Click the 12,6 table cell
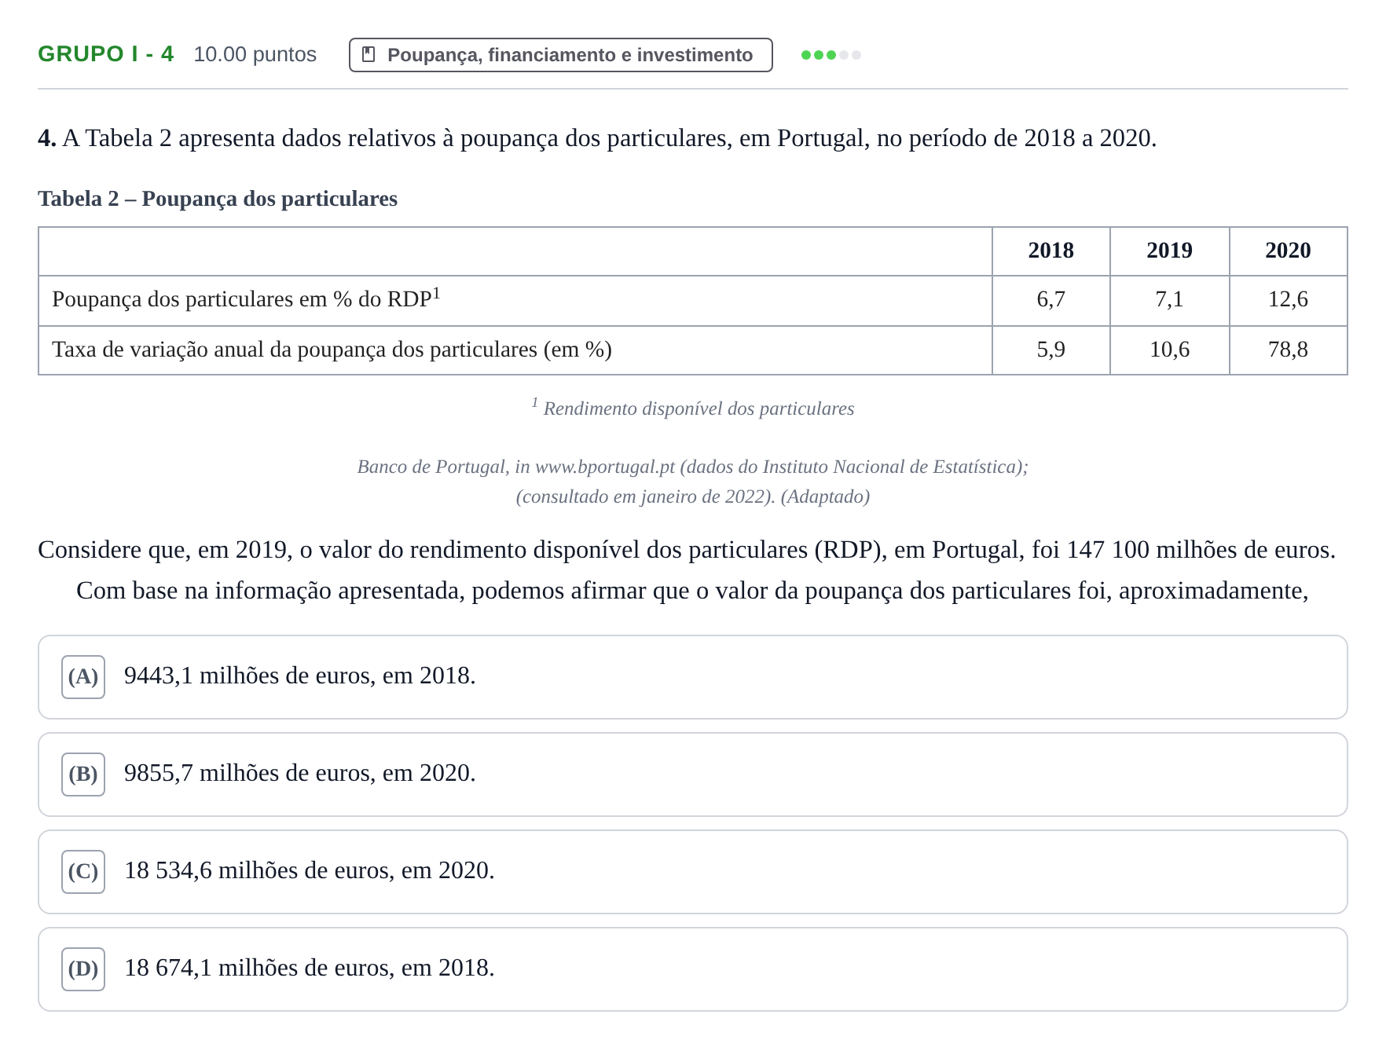 1288,300
